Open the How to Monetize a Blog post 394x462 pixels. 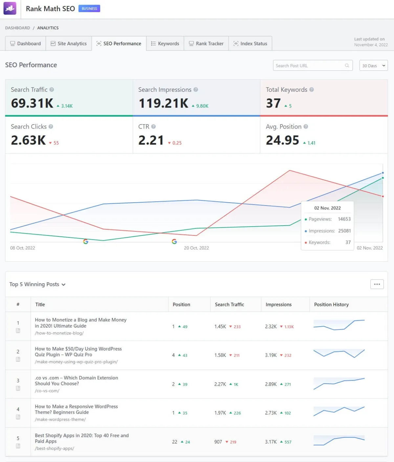click(80, 323)
